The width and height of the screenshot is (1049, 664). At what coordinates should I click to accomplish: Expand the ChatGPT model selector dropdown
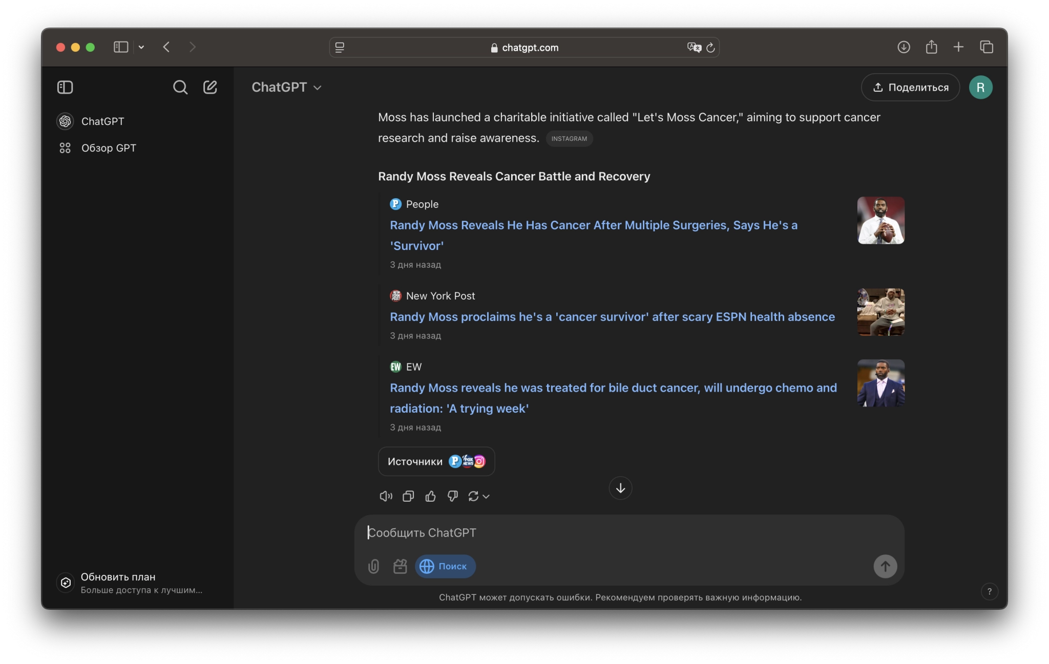(x=286, y=88)
